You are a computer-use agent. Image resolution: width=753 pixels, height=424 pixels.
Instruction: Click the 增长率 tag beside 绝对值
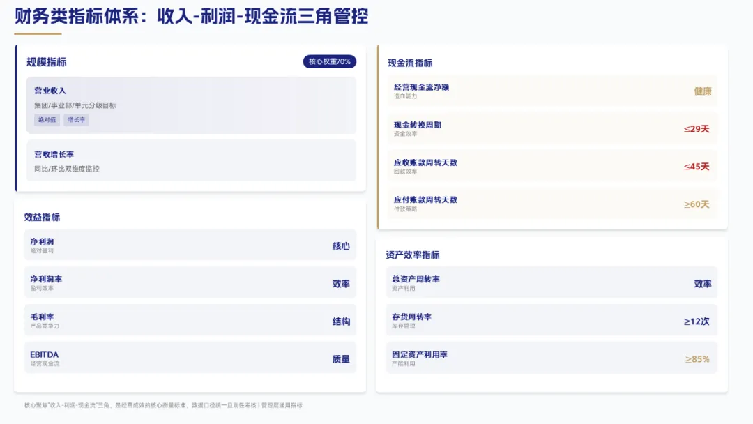pos(77,119)
